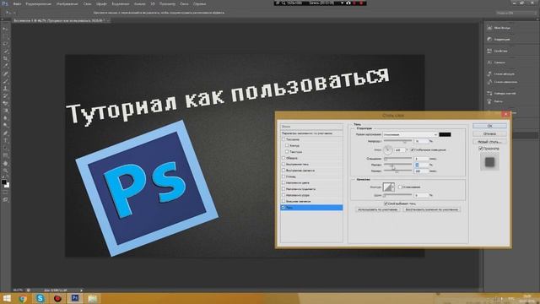This screenshot has height=304, width=540.
Task: Select the Path Selection tool
Action: [x=5, y=149]
